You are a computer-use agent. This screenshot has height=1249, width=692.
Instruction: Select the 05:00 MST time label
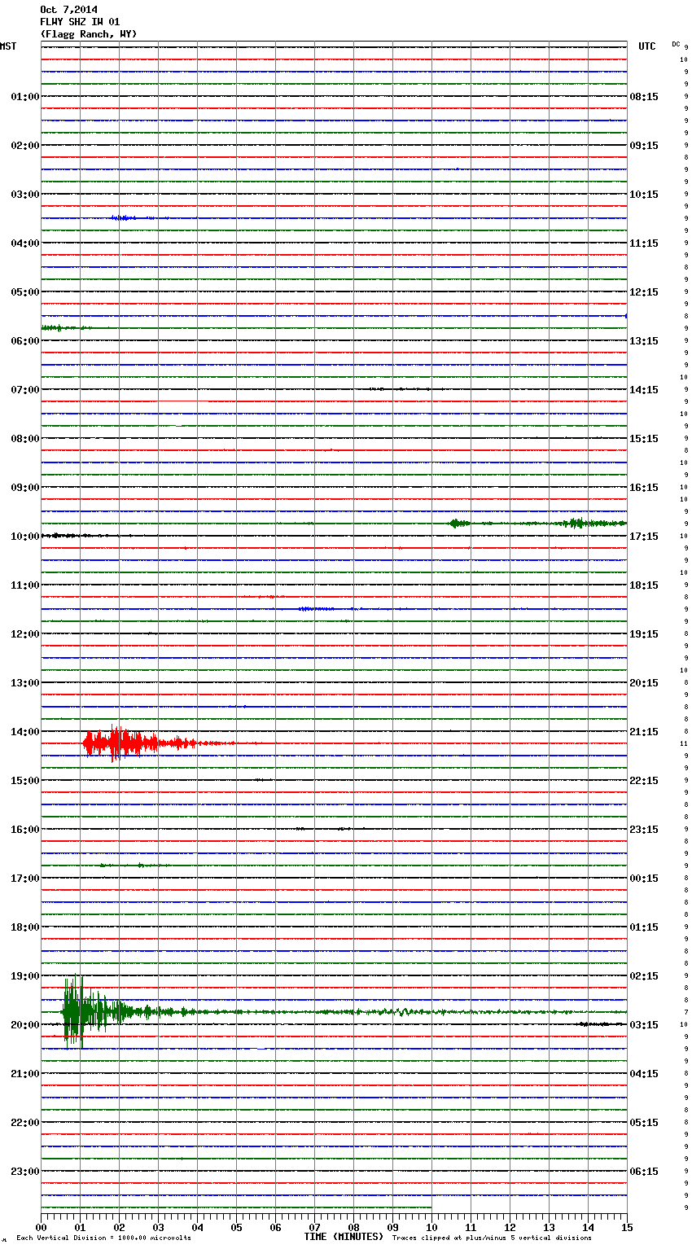click(x=25, y=291)
